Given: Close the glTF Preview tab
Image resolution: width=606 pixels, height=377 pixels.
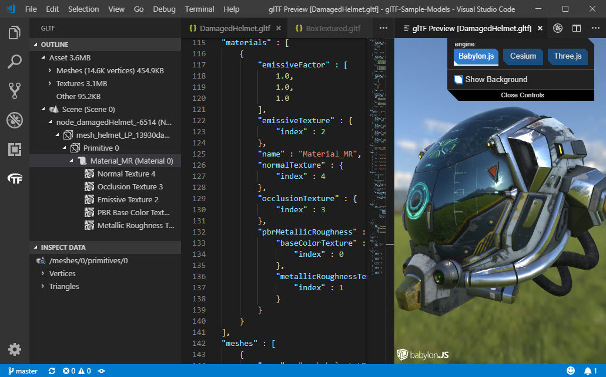Looking at the screenshot, I should [x=540, y=28].
